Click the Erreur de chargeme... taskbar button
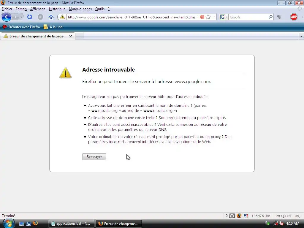Screen dimensions: 304x228 coord(119,224)
